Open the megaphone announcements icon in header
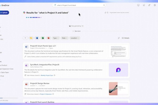This screenshot has width=158, height=105. pyautogui.click(x=144, y=5)
